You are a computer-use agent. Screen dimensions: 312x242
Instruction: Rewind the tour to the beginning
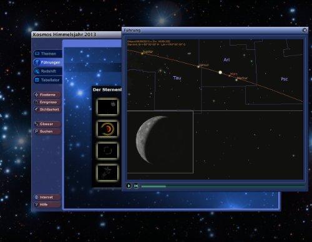click(x=136, y=186)
